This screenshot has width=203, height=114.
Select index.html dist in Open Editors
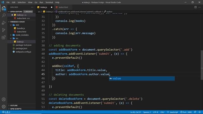21,18
